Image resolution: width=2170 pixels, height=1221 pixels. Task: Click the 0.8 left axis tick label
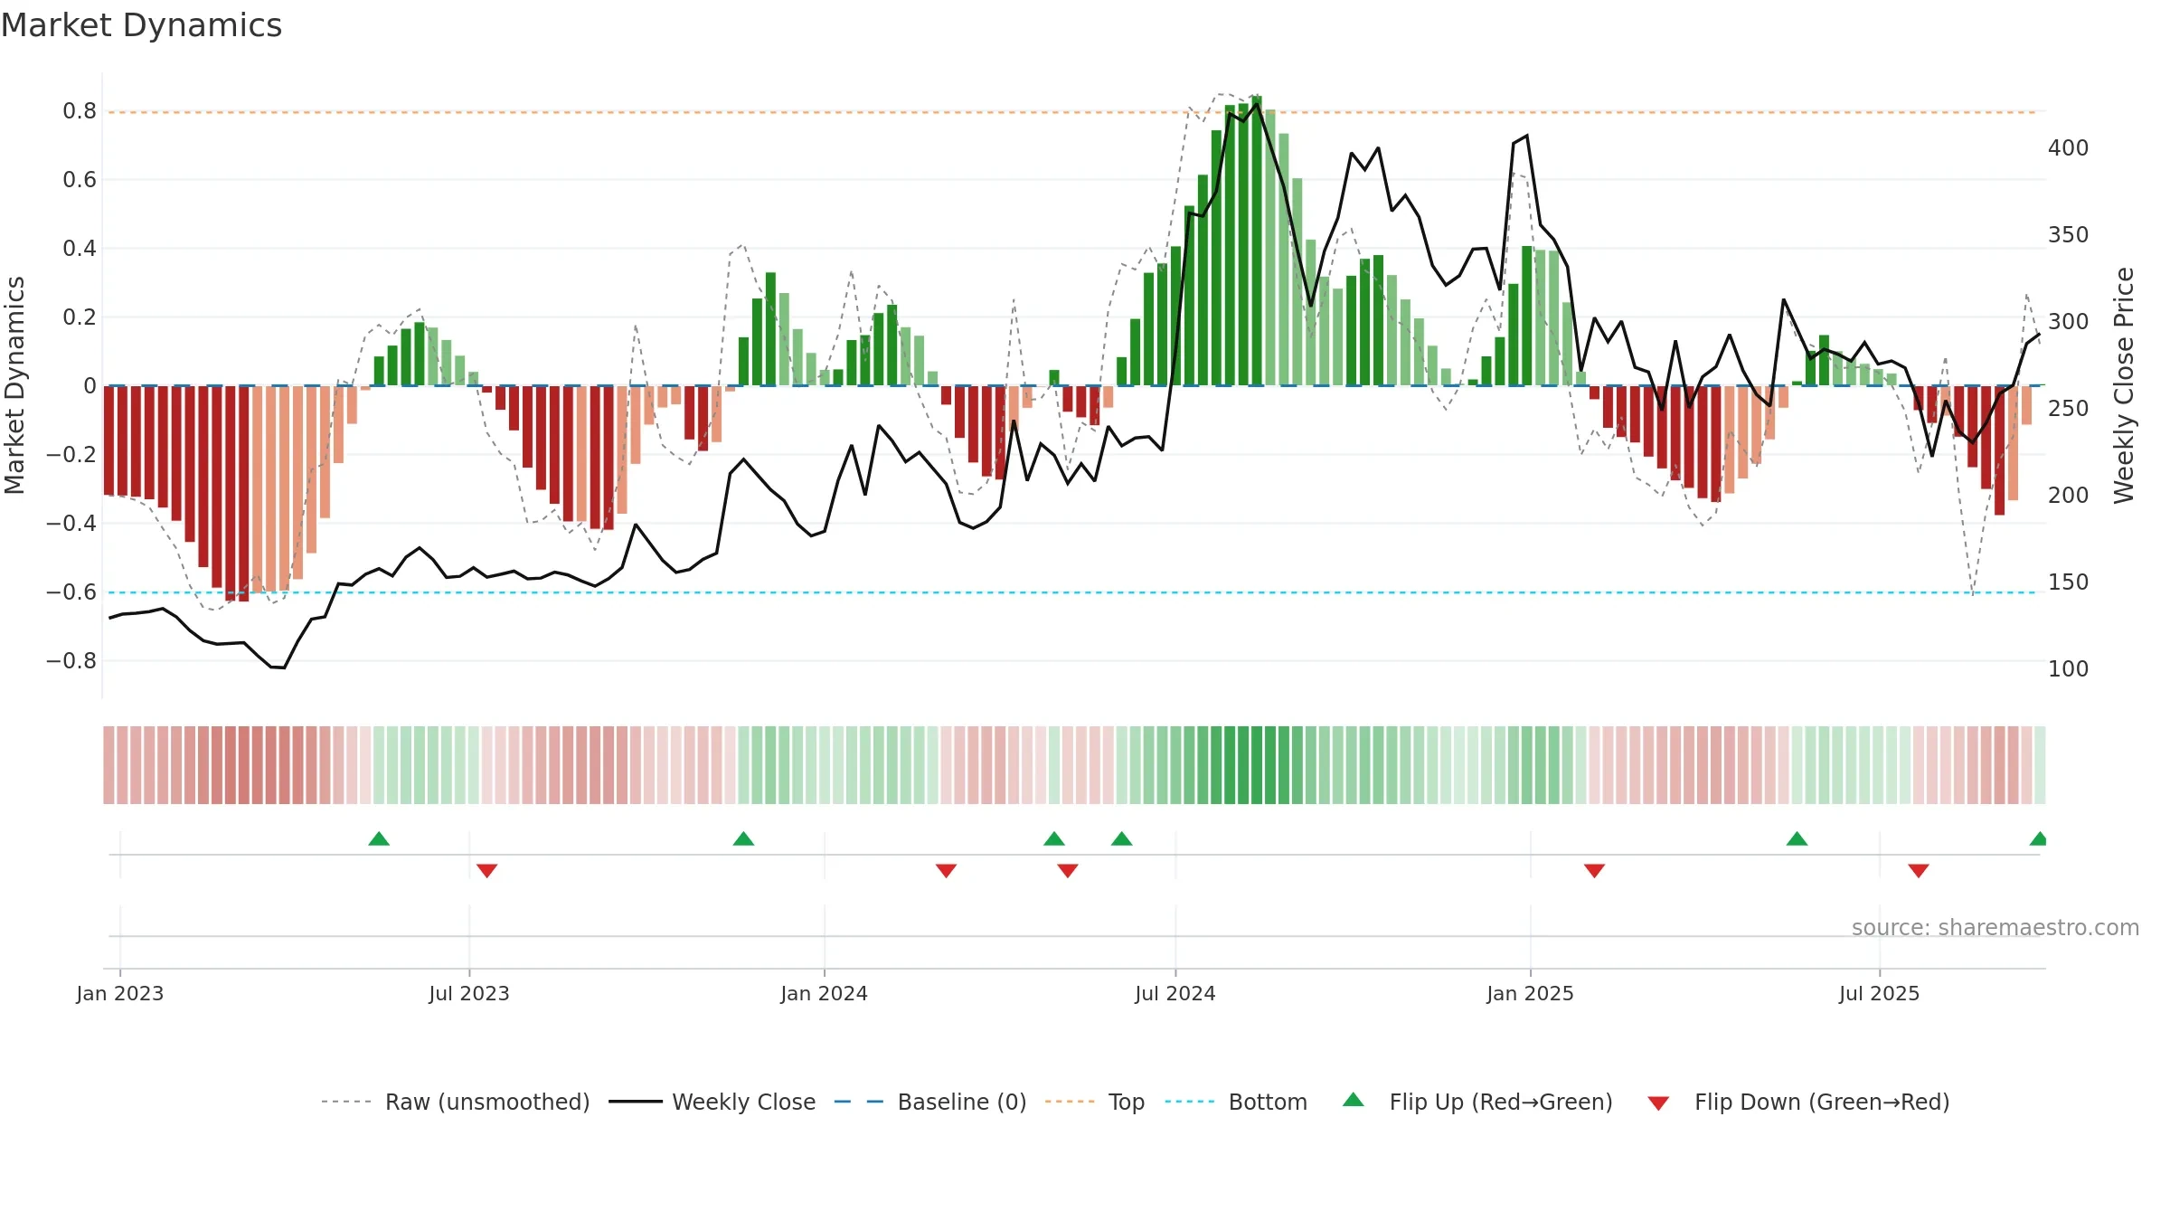pyautogui.click(x=80, y=111)
